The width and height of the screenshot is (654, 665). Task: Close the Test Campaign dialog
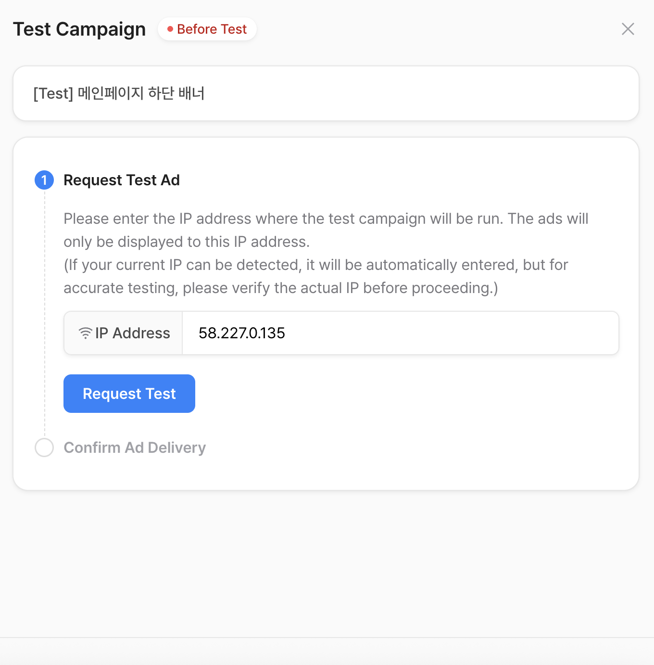(x=628, y=29)
